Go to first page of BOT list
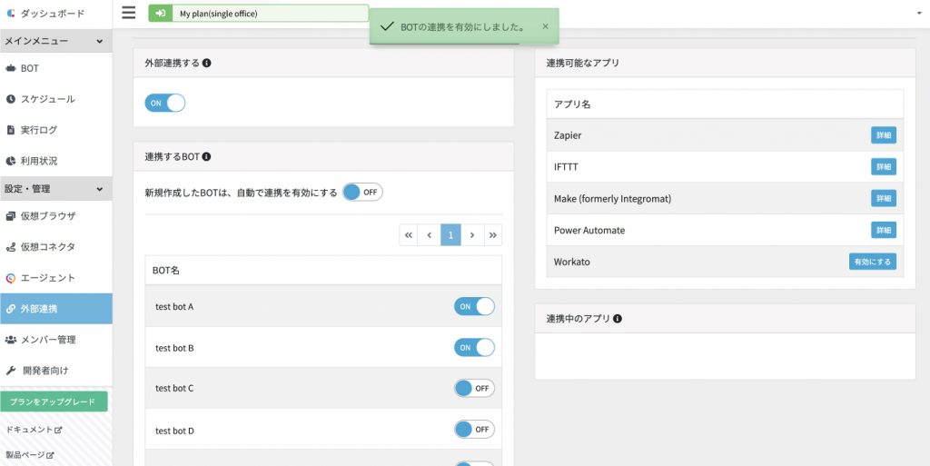930x466 pixels. (409, 235)
